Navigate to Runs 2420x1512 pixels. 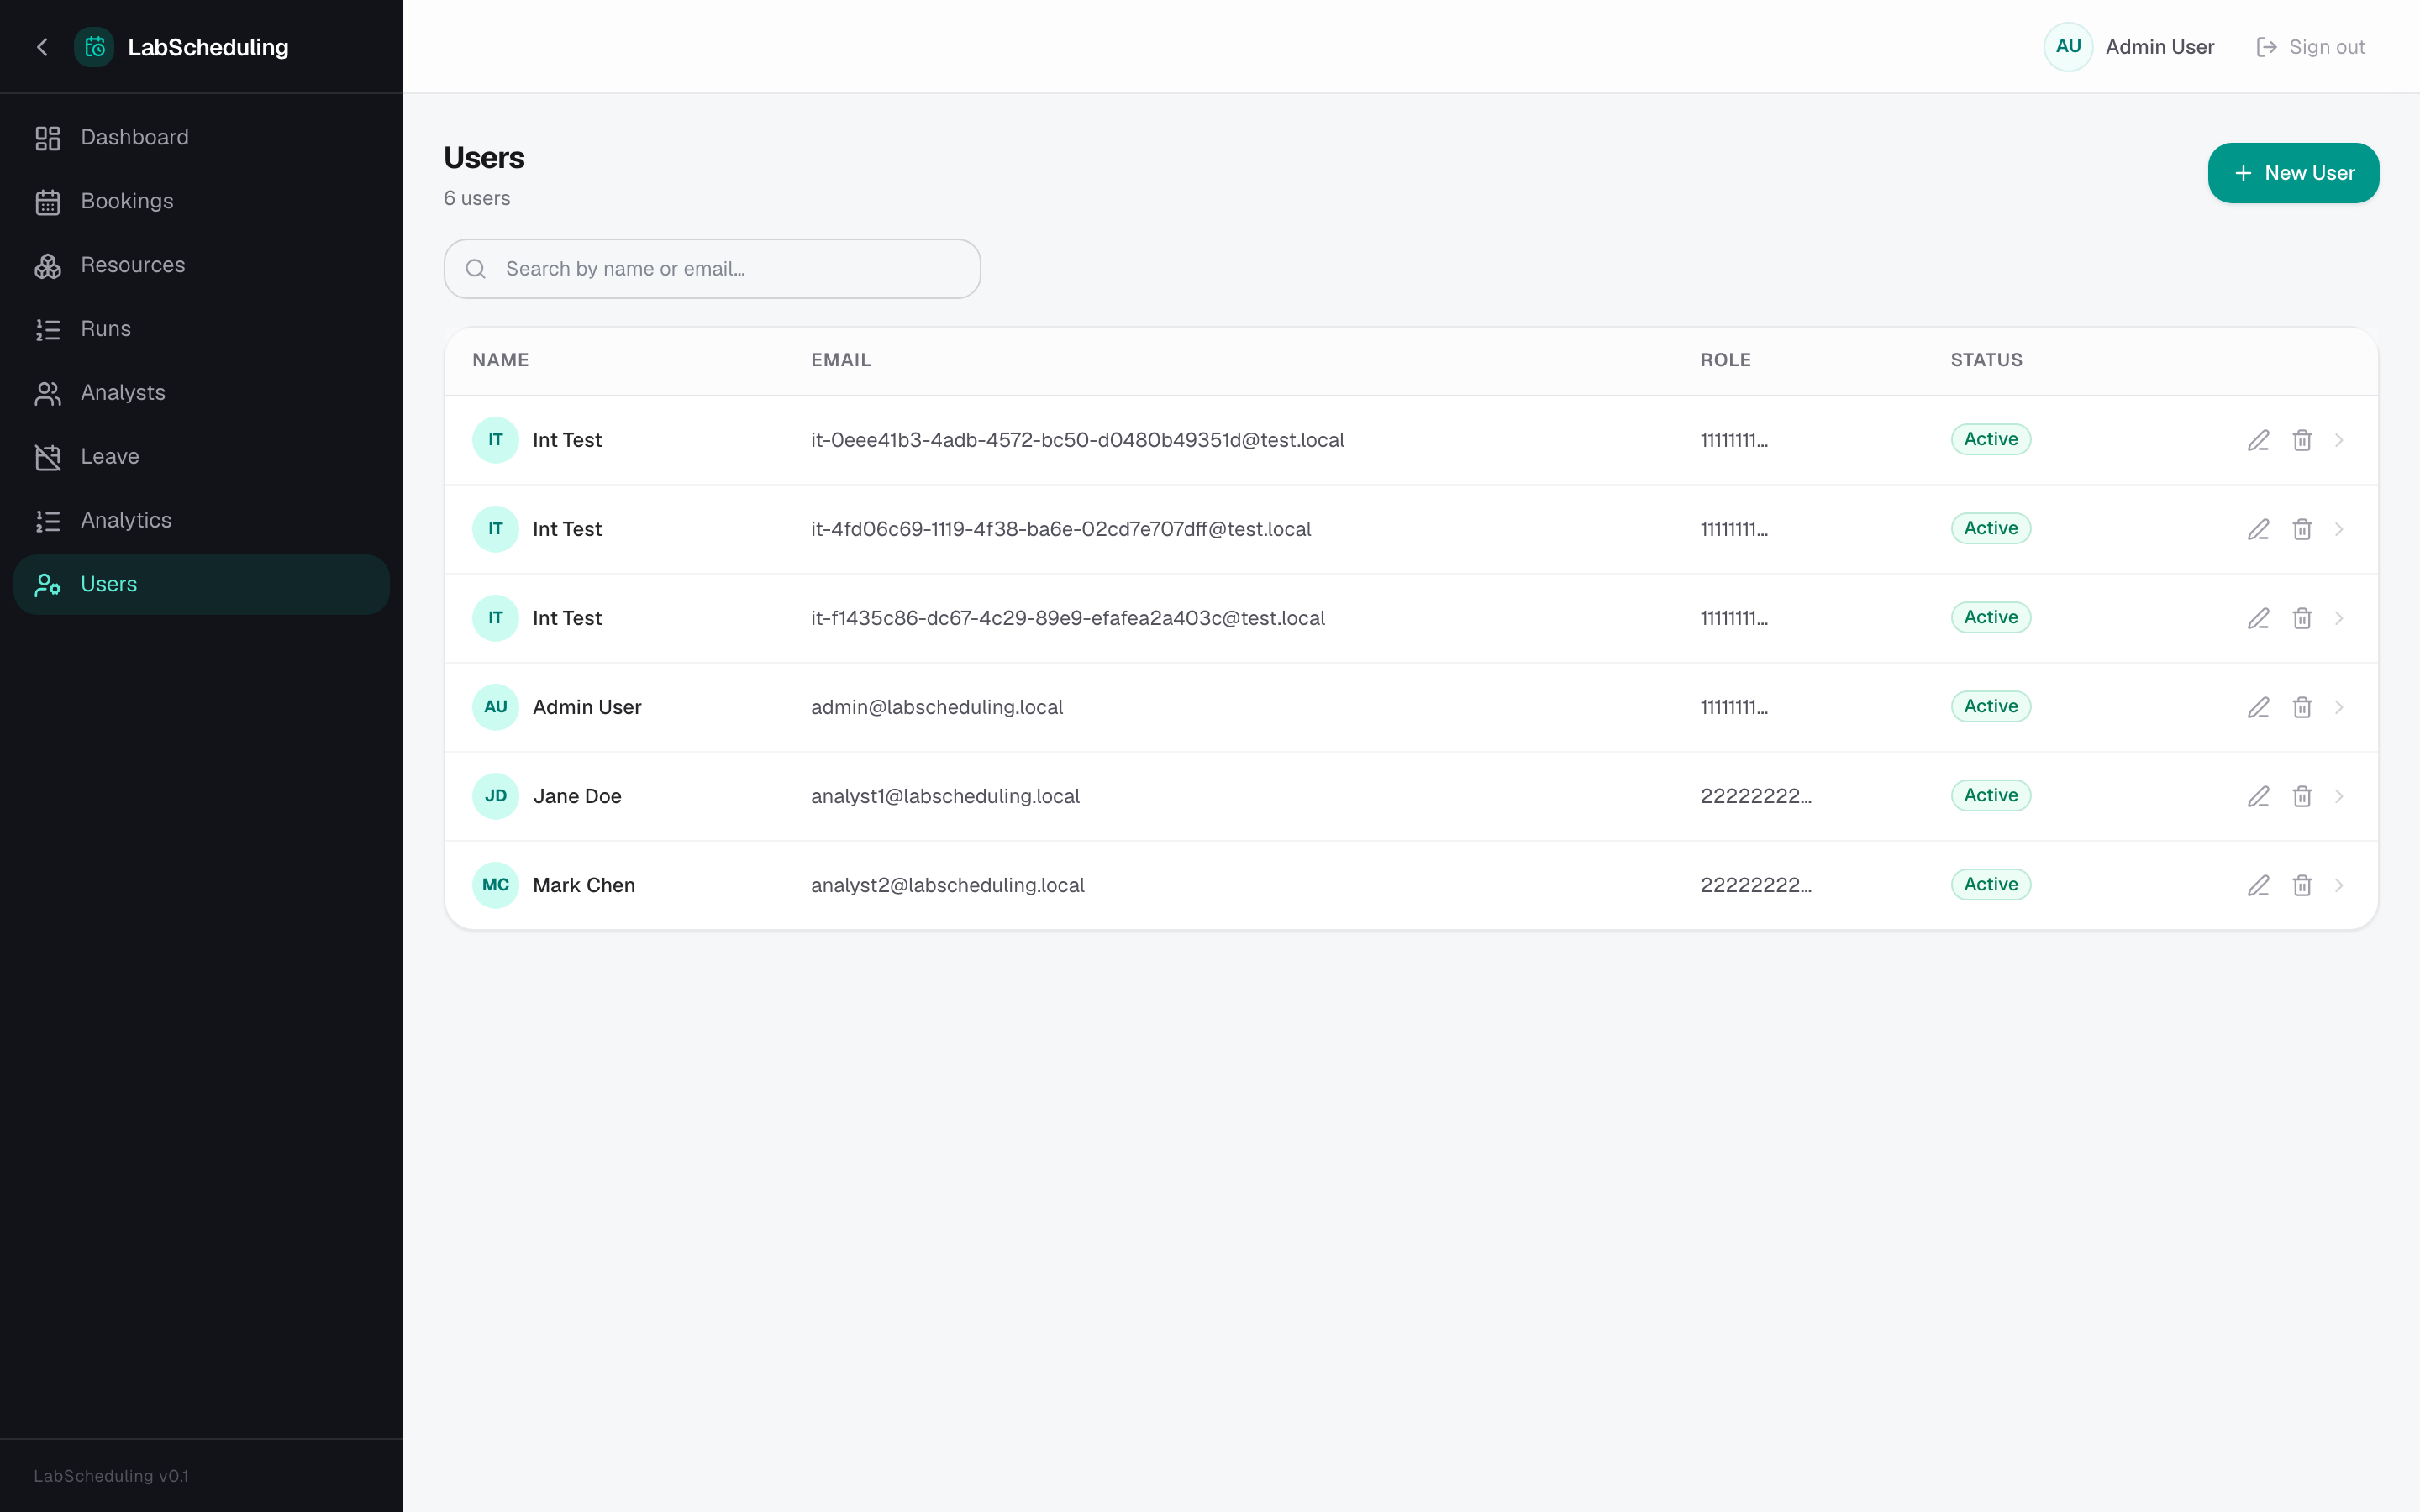click(201, 329)
